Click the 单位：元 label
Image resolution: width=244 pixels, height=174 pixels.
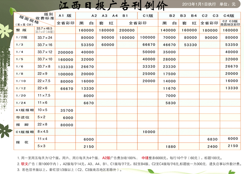click(227, 4)
